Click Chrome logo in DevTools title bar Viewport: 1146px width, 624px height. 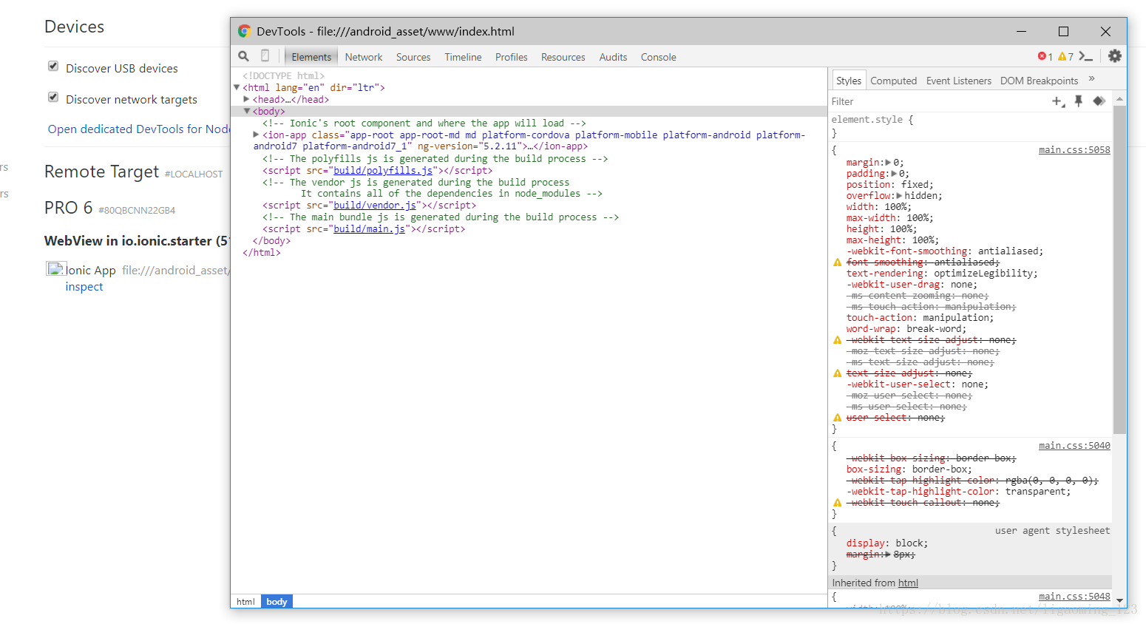coord(244,31)
